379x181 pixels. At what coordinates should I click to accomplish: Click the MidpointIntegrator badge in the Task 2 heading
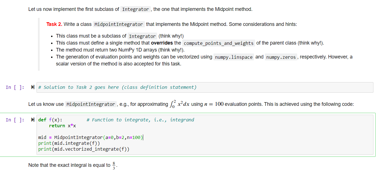(119, 25)
